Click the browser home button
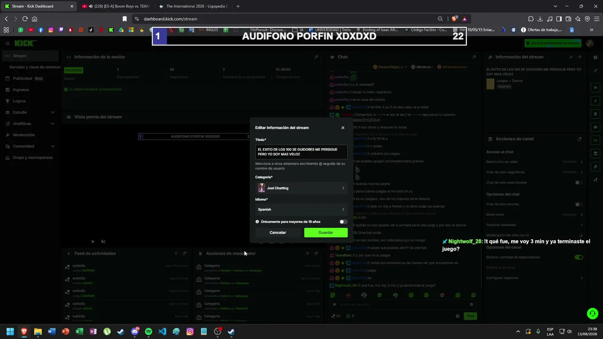 point(34,19)
